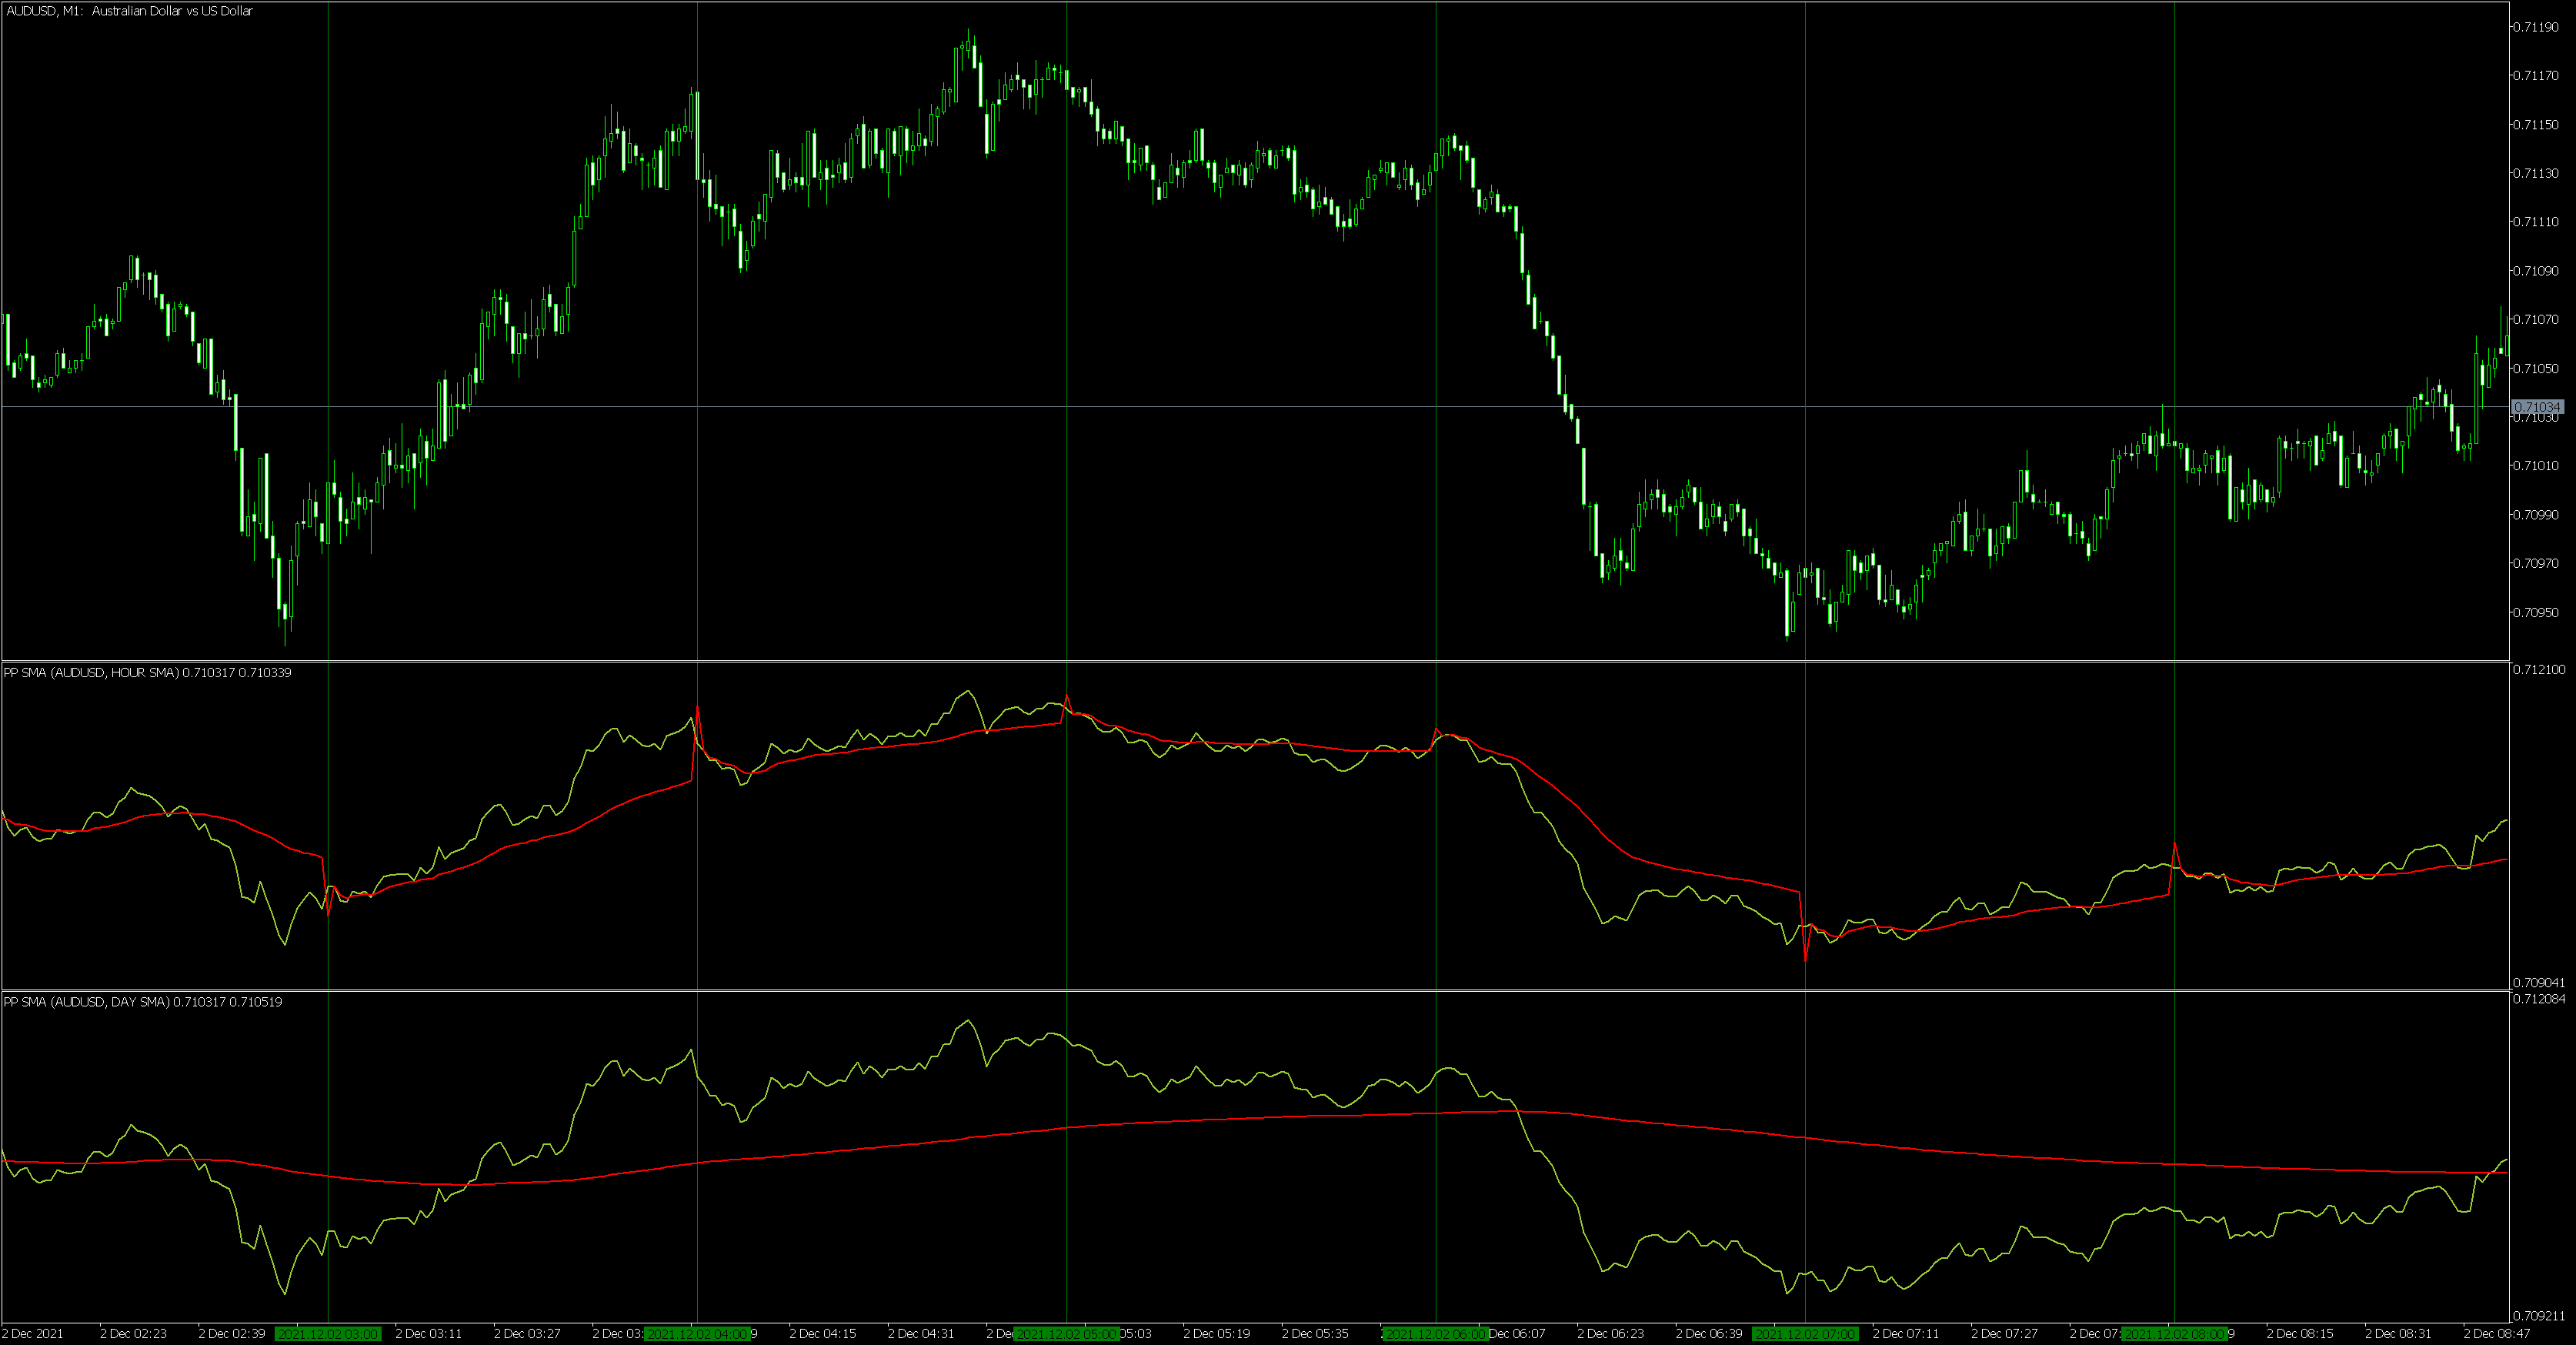This screenshot has width=2576, height=1345.
Task: Select the highlighted 2021.12.02 07:00 session marker
Action: (1807, 1333)
